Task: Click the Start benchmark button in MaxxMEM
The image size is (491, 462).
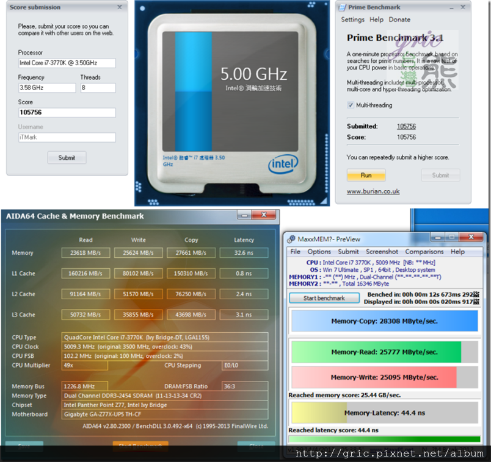Action: click(x=324, y=298)
